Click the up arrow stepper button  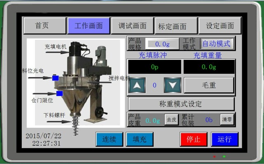click(x=137, y=85)
